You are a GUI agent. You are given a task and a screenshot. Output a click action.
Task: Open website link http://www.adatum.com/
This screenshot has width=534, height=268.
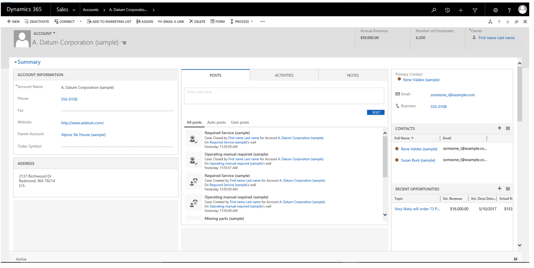[x=82, y=123]
